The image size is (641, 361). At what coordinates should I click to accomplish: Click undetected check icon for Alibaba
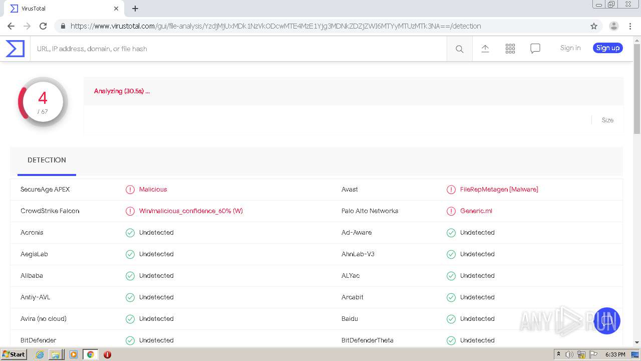point(130,276)
